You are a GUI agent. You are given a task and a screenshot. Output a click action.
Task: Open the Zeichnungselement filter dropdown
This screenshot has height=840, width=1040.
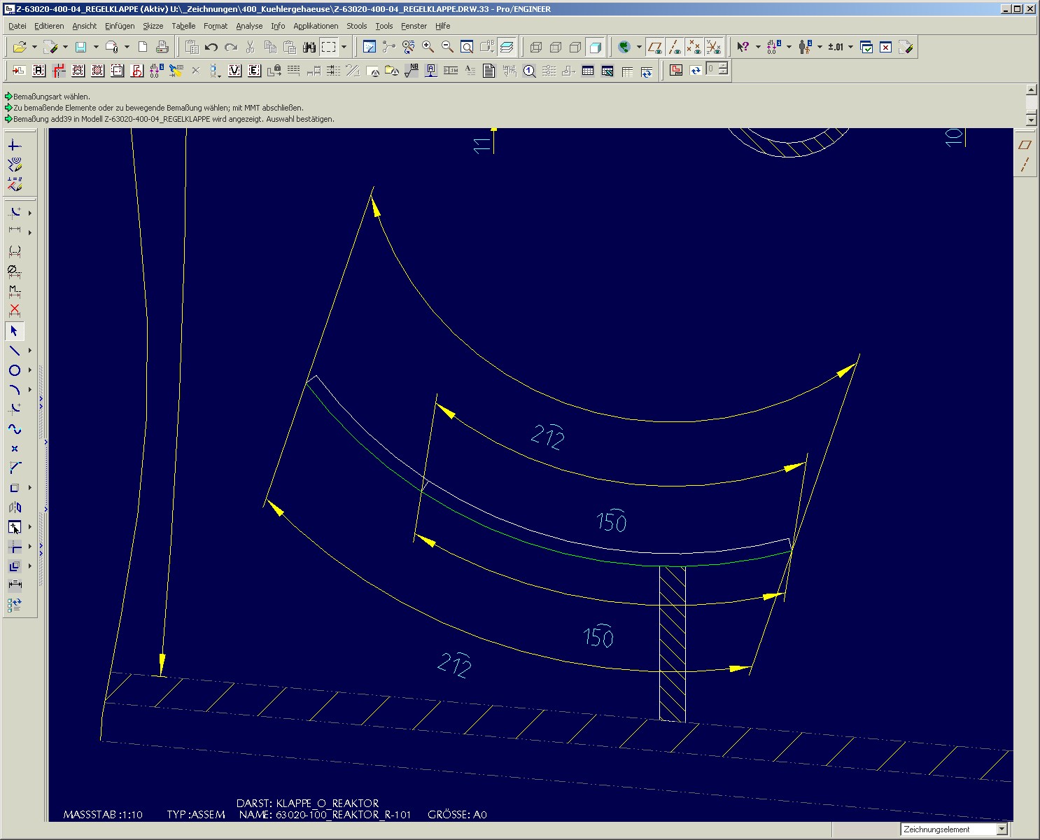click(x=1002, y=829)
